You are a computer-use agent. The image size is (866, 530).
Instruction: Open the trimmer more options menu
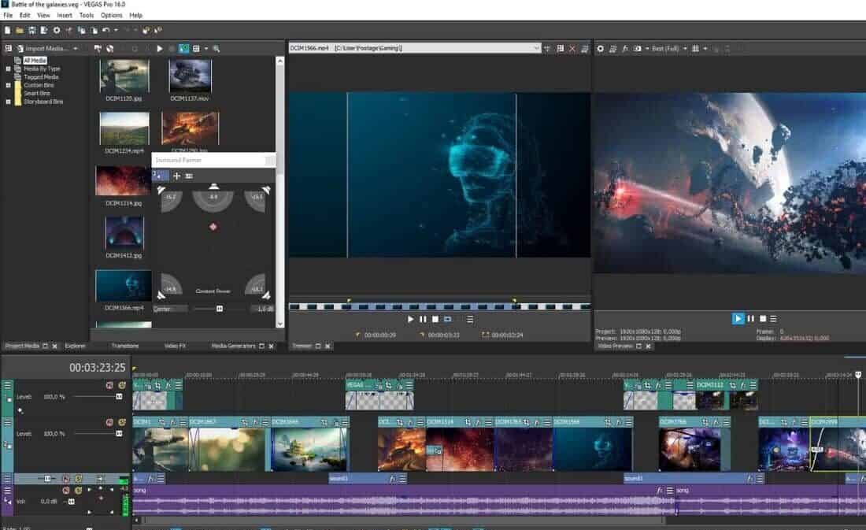pyautogui.click(x=470, y=319)
